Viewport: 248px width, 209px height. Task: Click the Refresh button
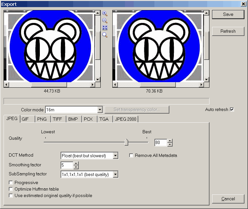(228, 31)
